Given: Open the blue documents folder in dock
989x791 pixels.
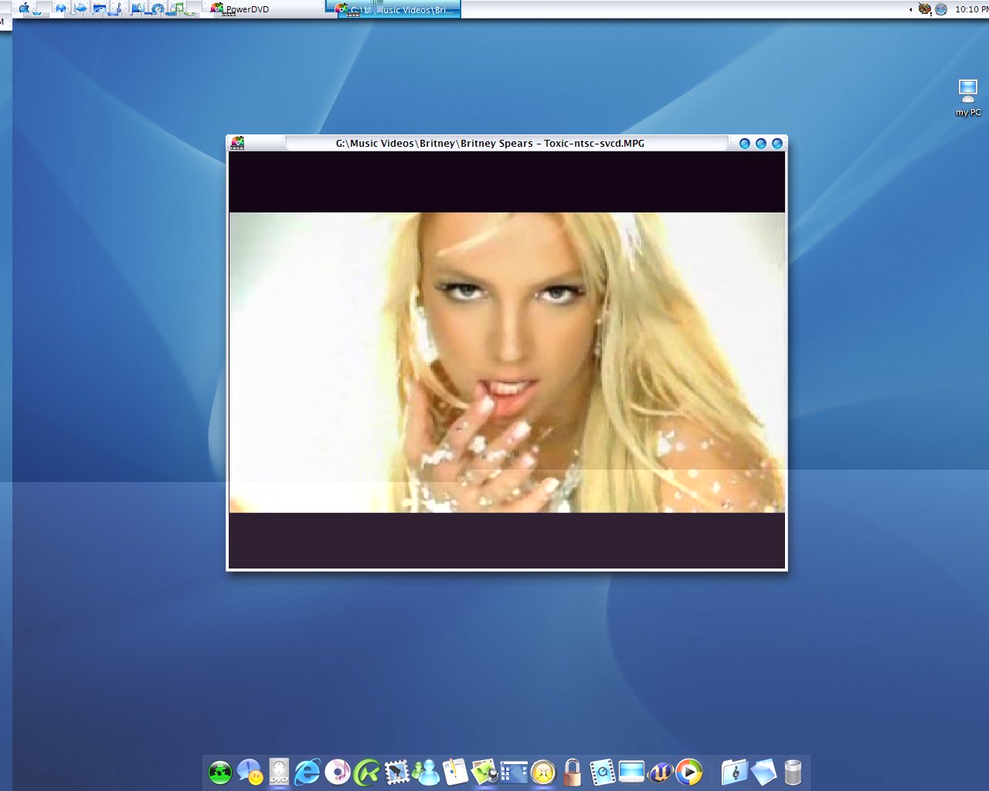Looking at the screenshot, I should [x=763, y=772].
